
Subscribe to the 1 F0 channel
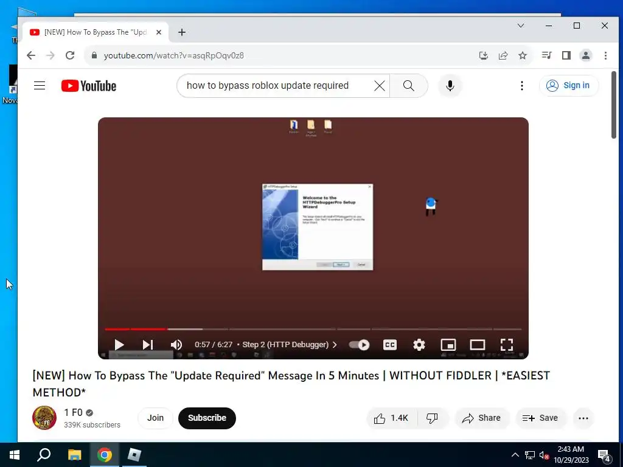[207, 418]
